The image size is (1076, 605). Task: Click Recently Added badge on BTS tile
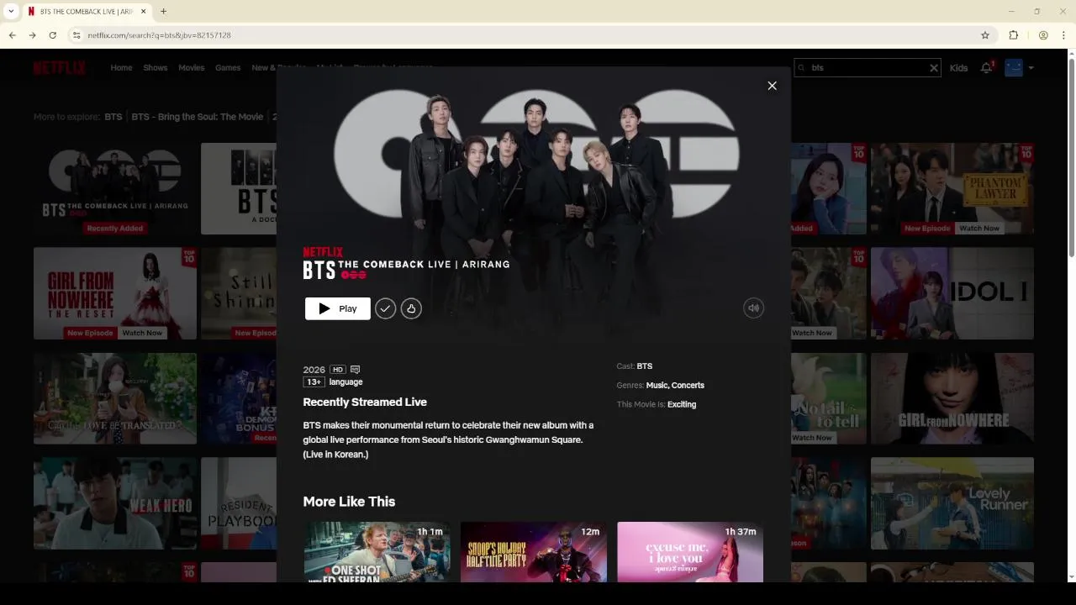pyautogui.click(x=115, y=229)
